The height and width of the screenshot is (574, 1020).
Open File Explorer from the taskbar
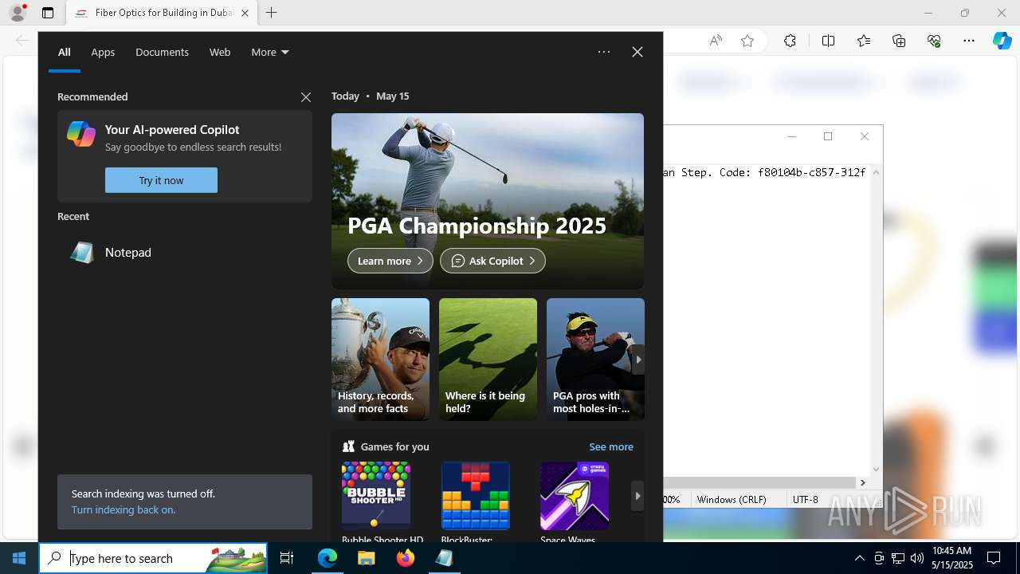tap(366, 558)
